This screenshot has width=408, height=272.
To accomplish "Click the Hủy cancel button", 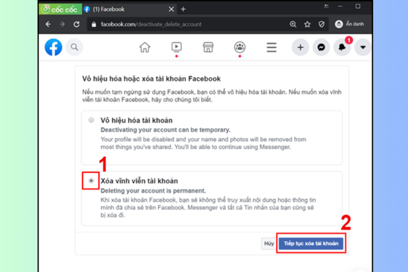I will tap(269, 243).
